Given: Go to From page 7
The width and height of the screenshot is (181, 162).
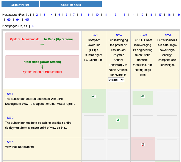Looking at the screenshot, I should point(74,15).
